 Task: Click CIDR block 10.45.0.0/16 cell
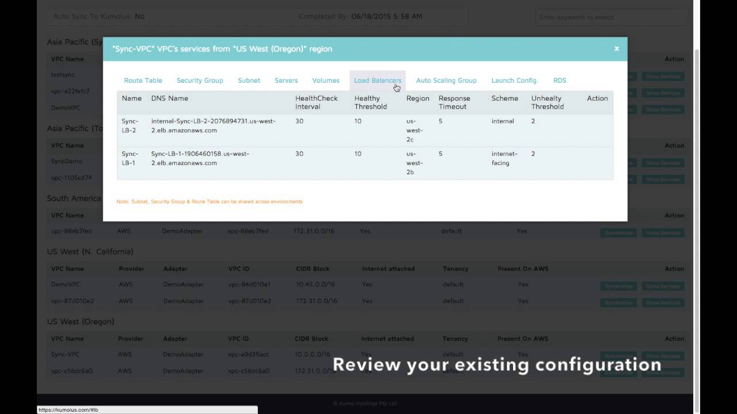(315, 285)
